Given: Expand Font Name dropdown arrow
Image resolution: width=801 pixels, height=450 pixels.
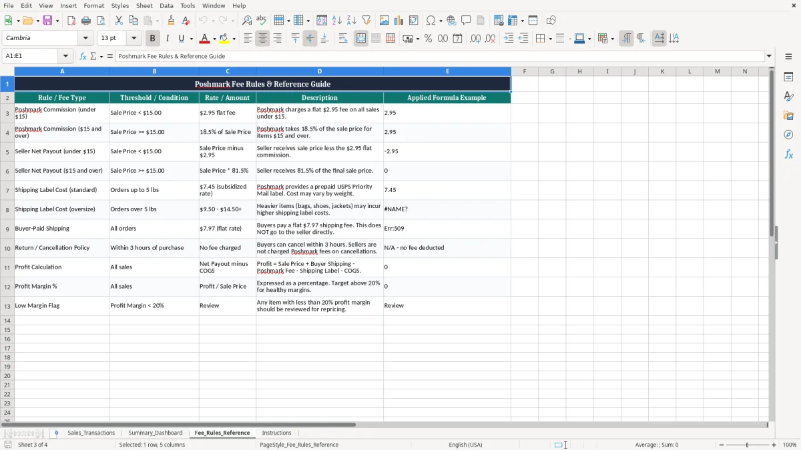Looking at the screenshot, I should tap(85, 39).
